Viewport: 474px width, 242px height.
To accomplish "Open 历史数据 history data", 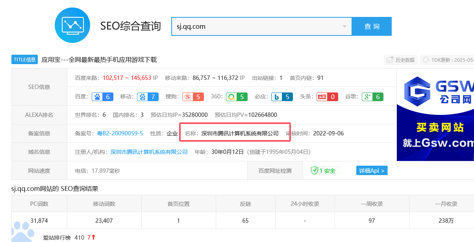I will tap(400, 60).
